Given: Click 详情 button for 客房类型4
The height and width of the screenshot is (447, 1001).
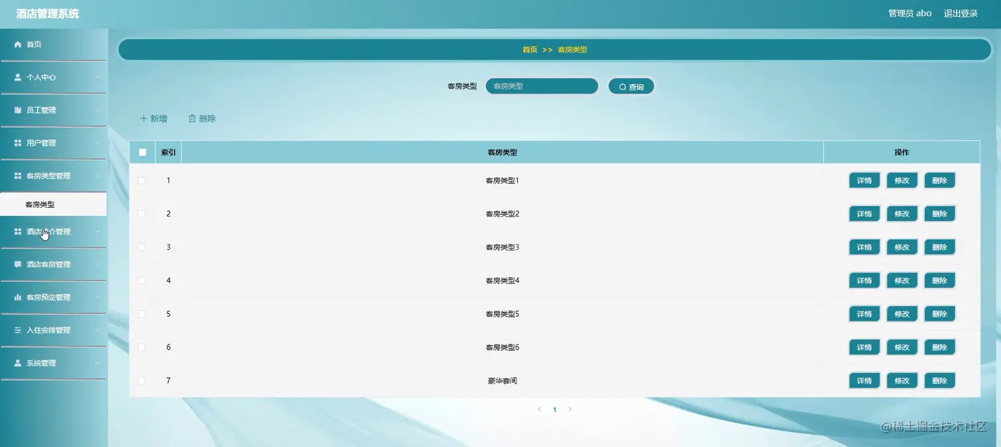Looking at the screenshot, I should 865,280.
